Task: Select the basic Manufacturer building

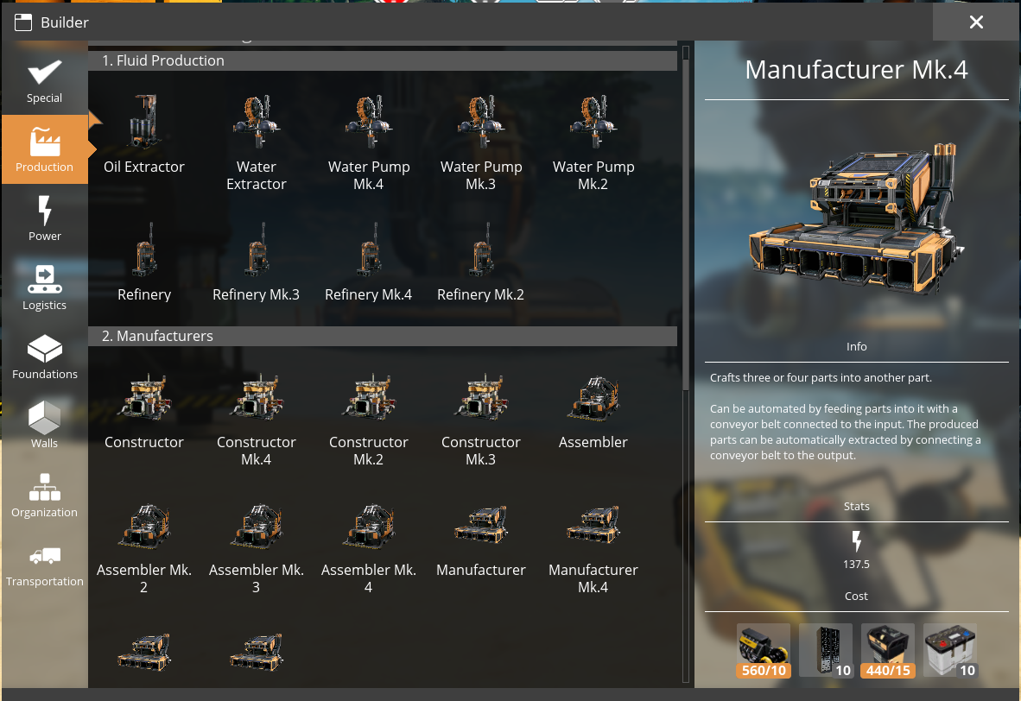Action: [481, 540]
